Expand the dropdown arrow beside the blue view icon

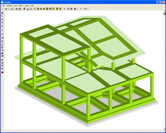tap(77, 9)
